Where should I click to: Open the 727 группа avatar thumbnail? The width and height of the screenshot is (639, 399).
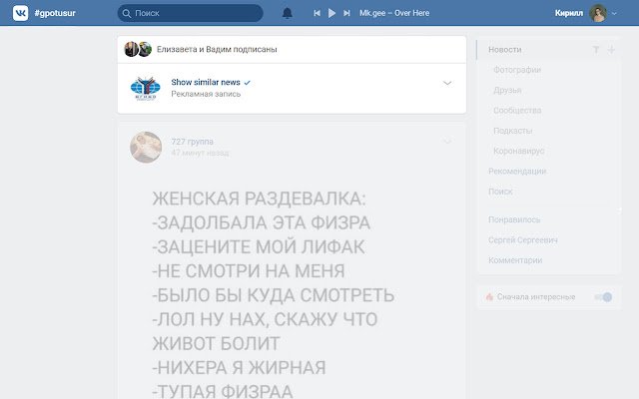(146, 147)
